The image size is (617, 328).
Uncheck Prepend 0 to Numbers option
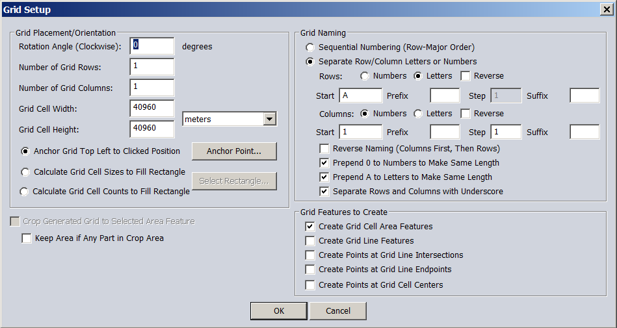[x=324, y=163]
